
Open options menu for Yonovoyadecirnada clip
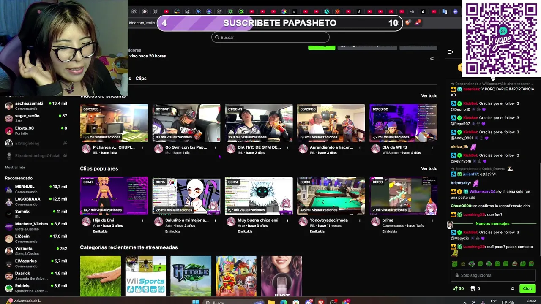(360, 220)
